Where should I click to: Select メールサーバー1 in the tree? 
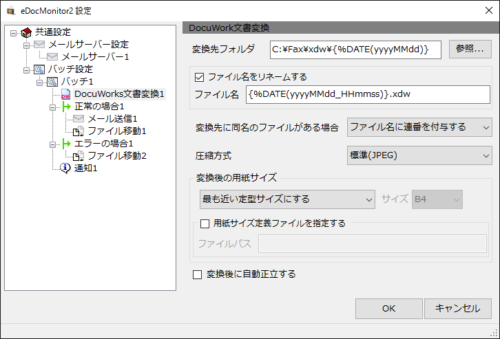pyautogui.click(x=95, y=56)
